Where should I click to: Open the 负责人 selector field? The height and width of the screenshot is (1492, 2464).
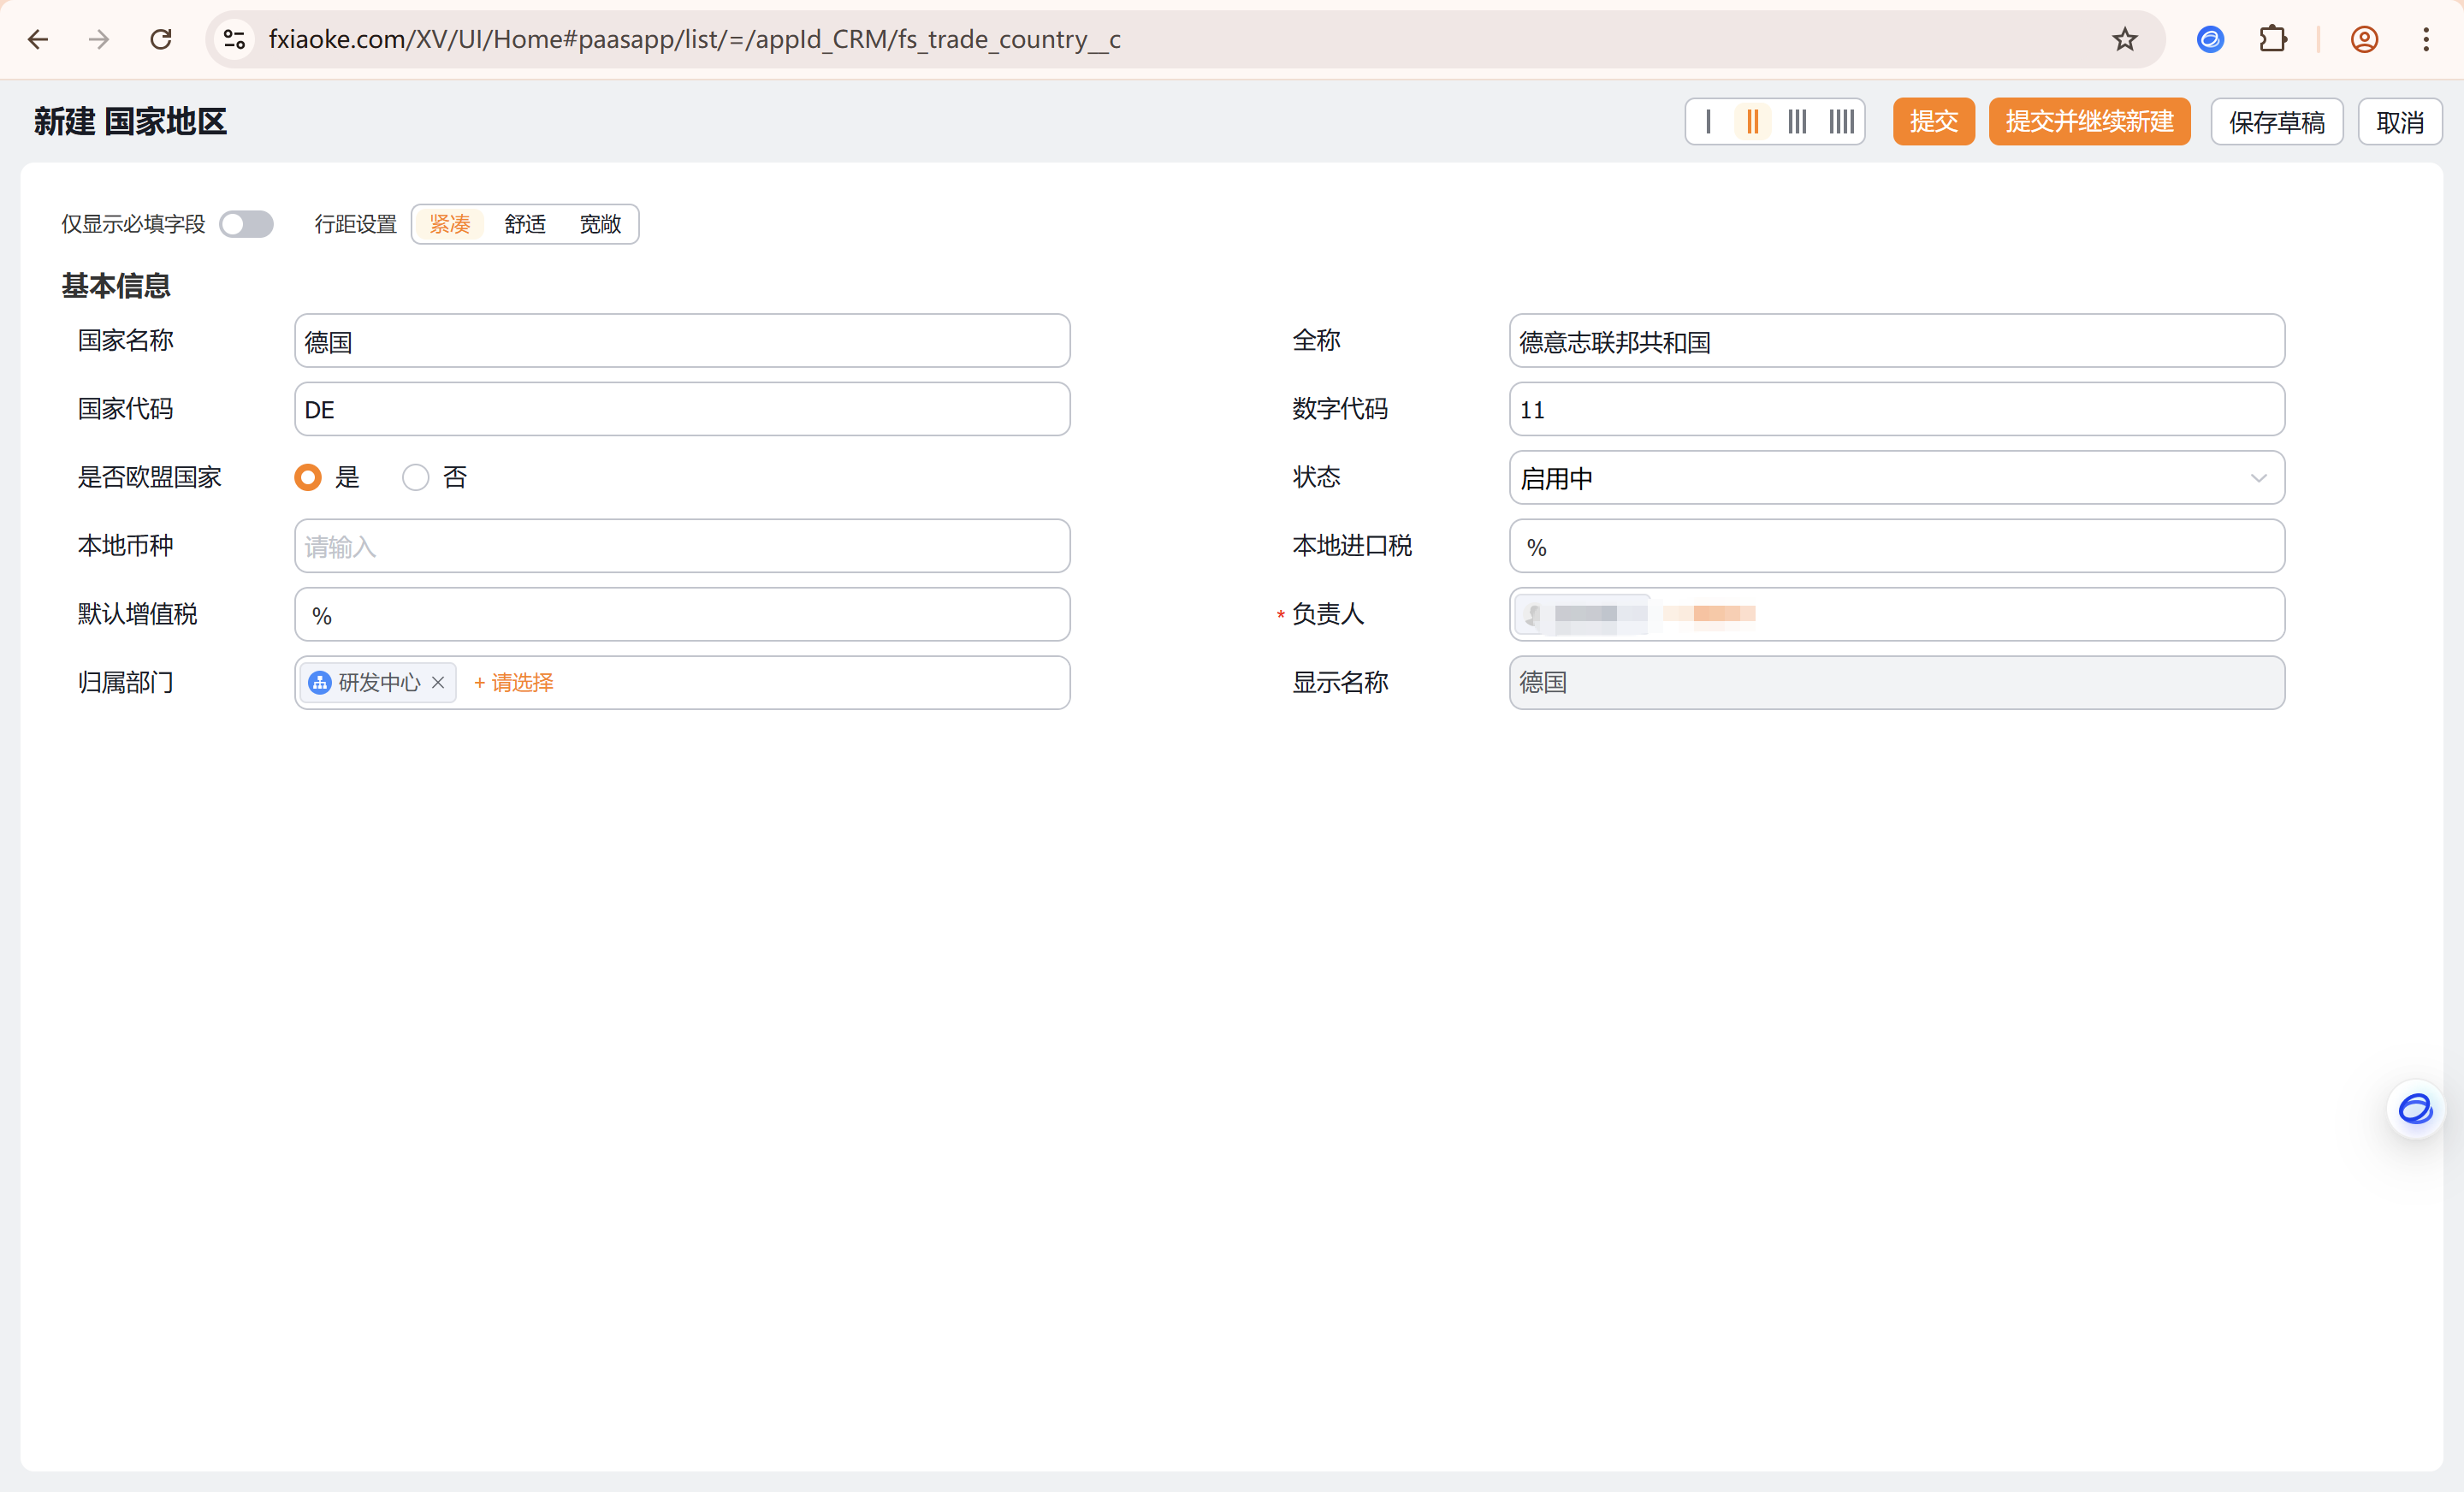(x=1895, y=614)
